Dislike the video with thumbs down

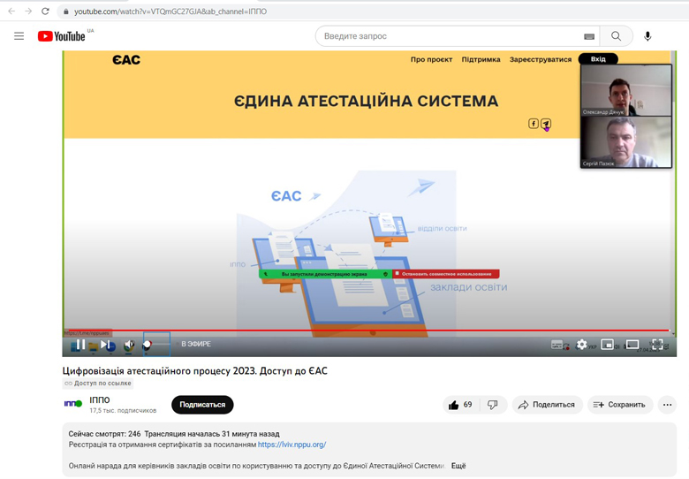pos(493,405)
